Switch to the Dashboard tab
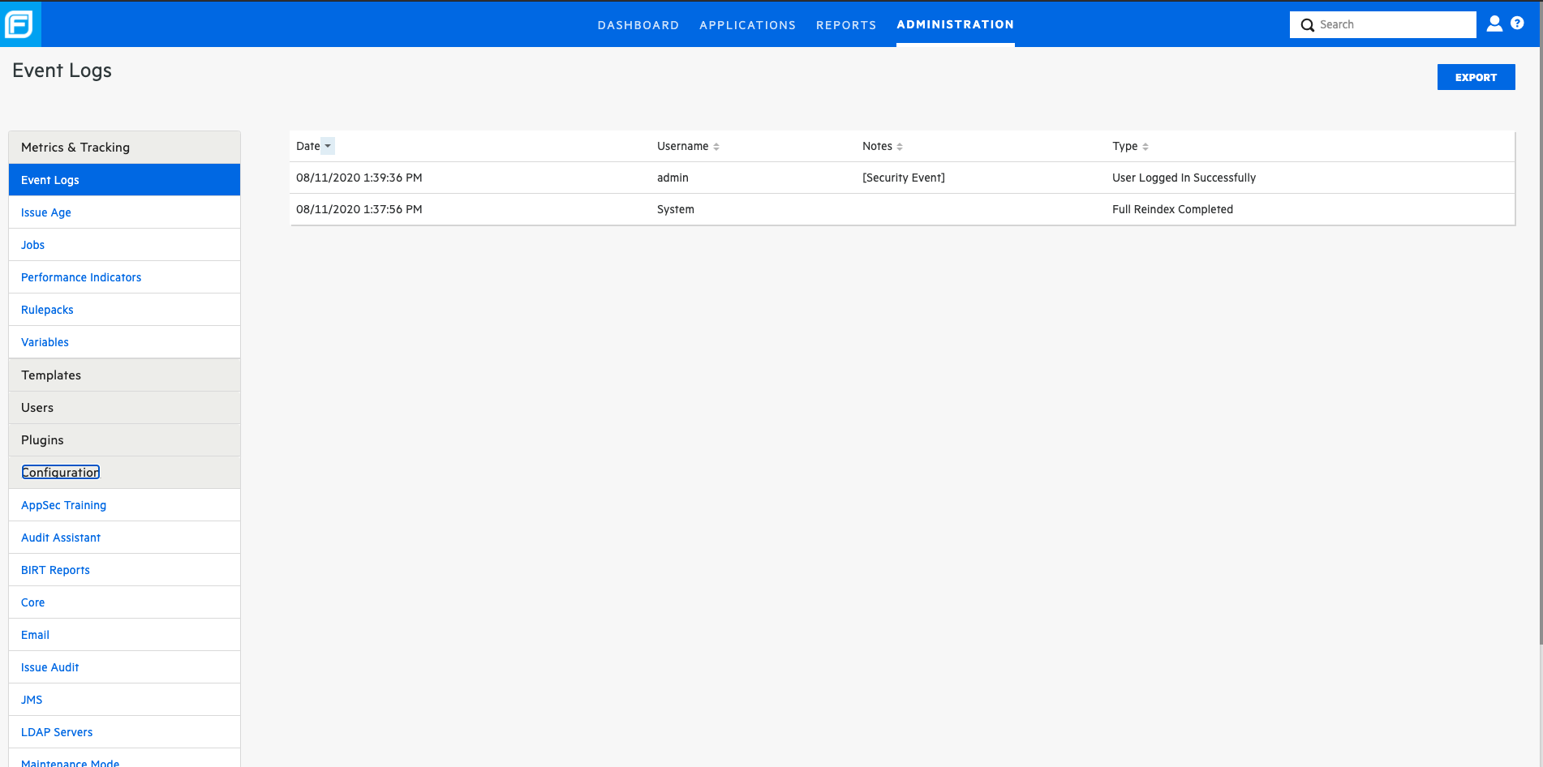The height and width of the screenshot is (767, 1543). click(x=638, y=25)
